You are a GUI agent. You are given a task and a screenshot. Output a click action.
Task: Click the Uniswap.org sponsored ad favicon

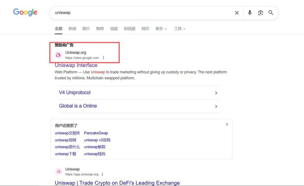point(58,55)
